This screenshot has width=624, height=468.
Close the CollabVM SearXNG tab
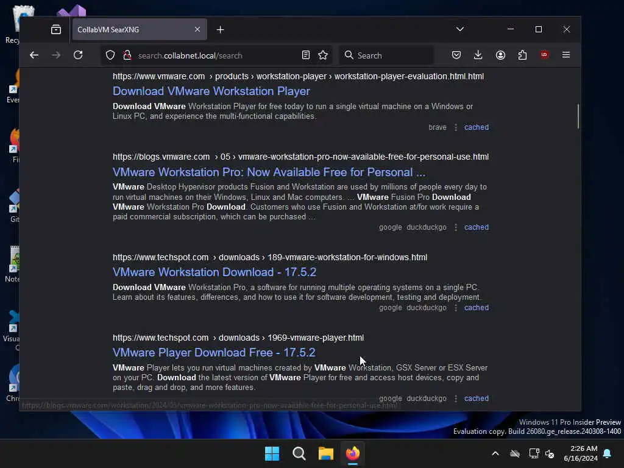[x=197, y=29]
